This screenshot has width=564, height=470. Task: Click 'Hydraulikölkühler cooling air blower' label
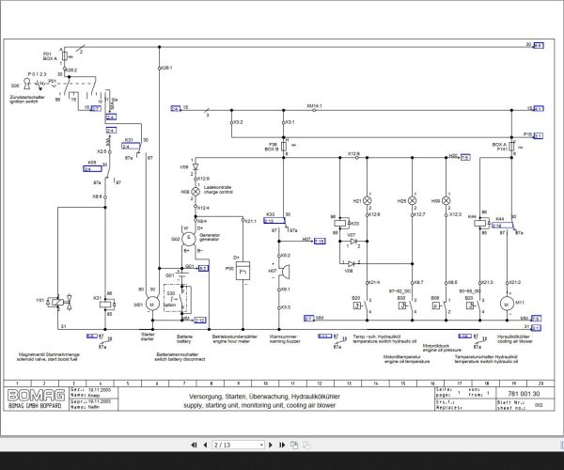coord(515,339)
